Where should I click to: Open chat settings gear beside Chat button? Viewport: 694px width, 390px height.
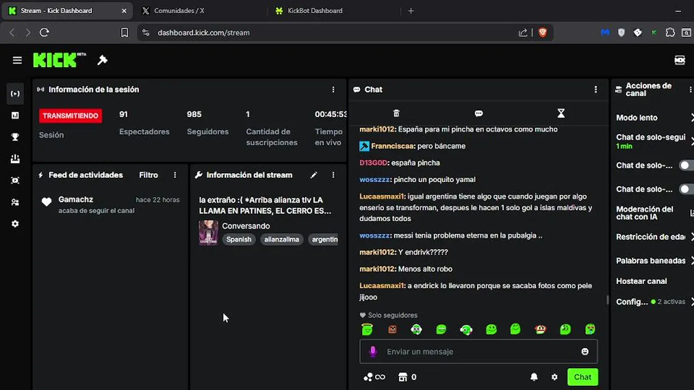[554, 377]
